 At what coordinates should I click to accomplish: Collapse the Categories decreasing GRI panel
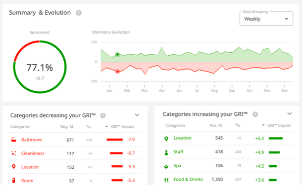click(137, 115)
